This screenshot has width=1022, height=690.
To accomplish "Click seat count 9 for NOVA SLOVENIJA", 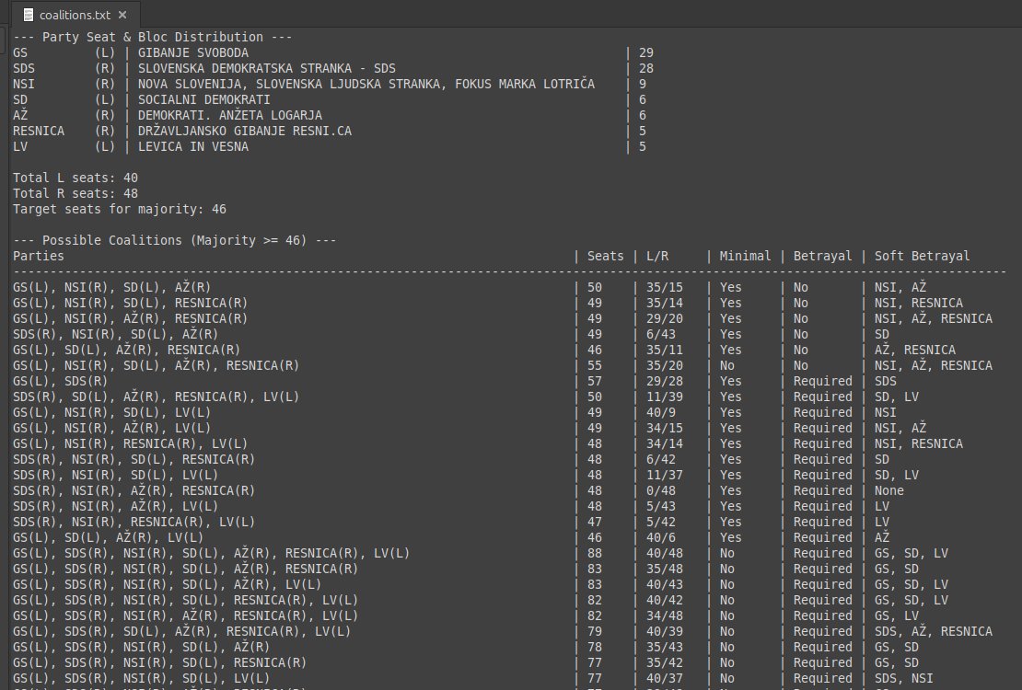I will [x=643, y=84].
